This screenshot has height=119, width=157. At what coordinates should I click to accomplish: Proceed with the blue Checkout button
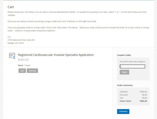click(x=123, y=111)
